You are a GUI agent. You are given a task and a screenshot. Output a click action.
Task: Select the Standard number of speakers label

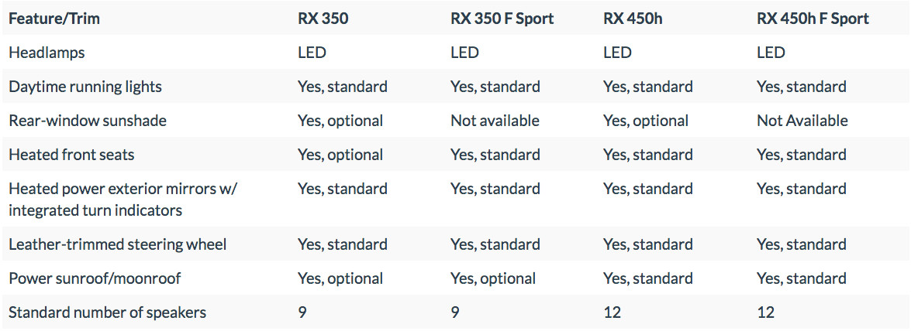click(x=107, y=312)
